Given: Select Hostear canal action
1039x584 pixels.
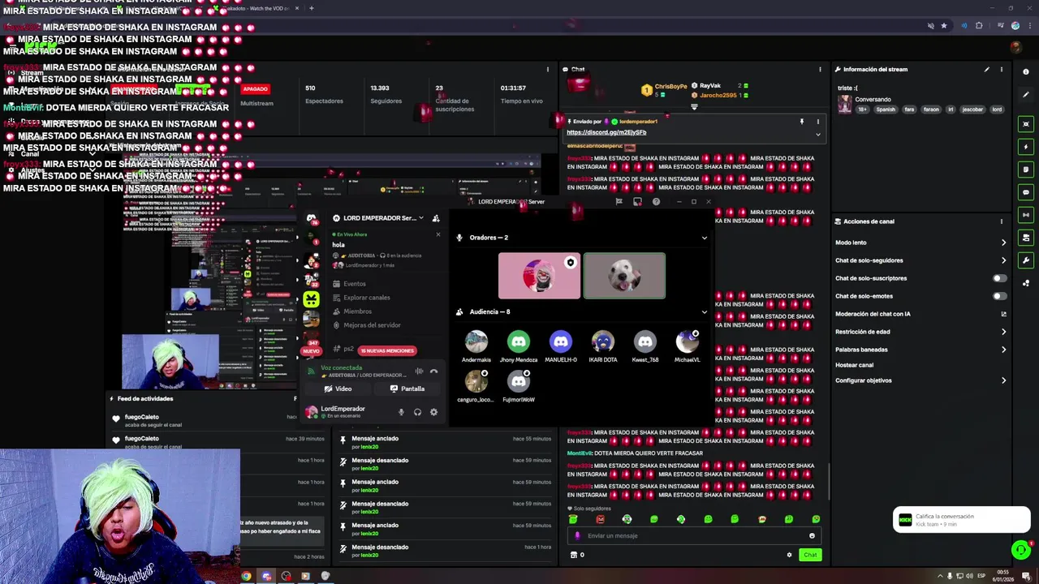Looking at the screenshot, I should [854, 365].
